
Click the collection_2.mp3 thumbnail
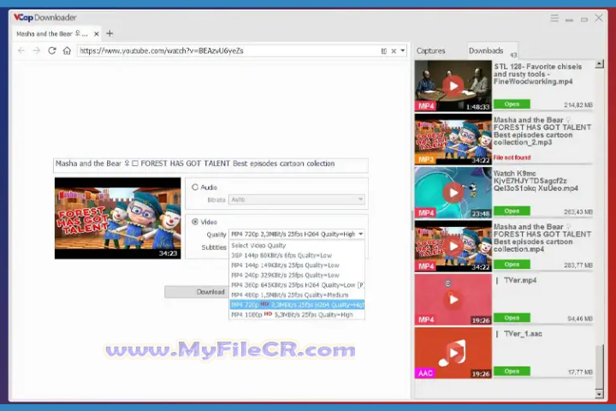(453, 140)
